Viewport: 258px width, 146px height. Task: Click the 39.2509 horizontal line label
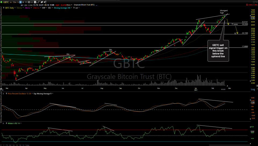pyautogui.click(x=245, y=24)
